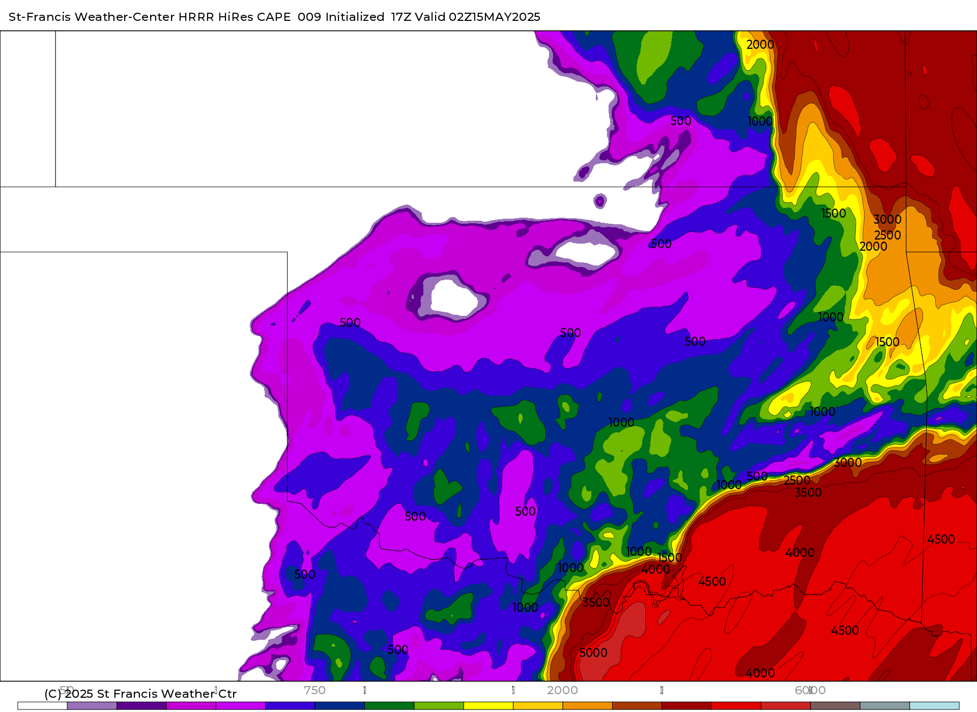Viewport: 977px width, 712px height.
Task: Click 'Valid 02Z15MAY2025' in the title
Action: tap(477, 17)
